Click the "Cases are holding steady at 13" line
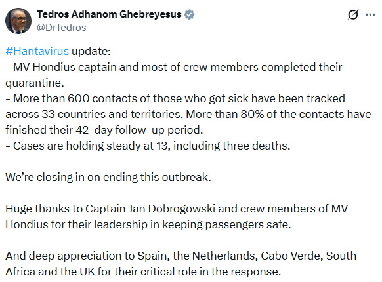 point(148,146)
